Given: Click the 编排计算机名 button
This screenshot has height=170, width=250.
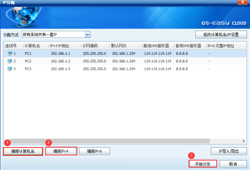Looking at the screenshot, I should coord(23,151).
